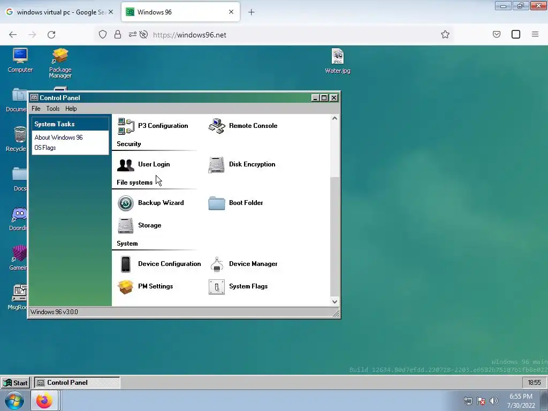Open Disk Encryption settings

pos(242,164)
